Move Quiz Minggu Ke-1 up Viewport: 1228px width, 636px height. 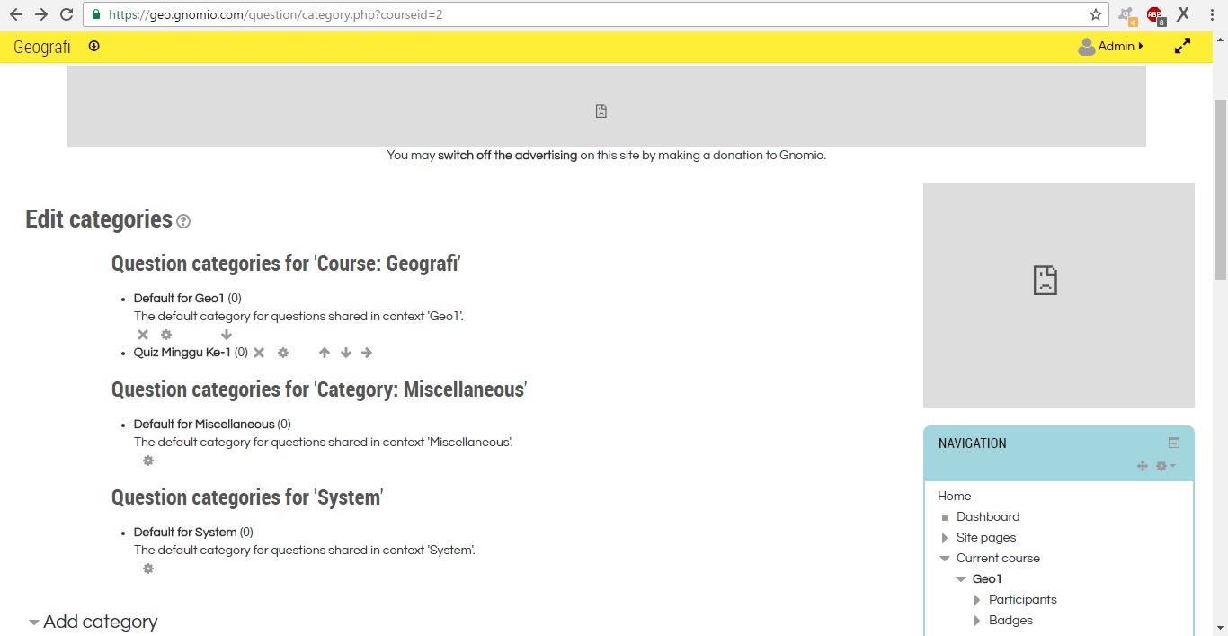325,353
